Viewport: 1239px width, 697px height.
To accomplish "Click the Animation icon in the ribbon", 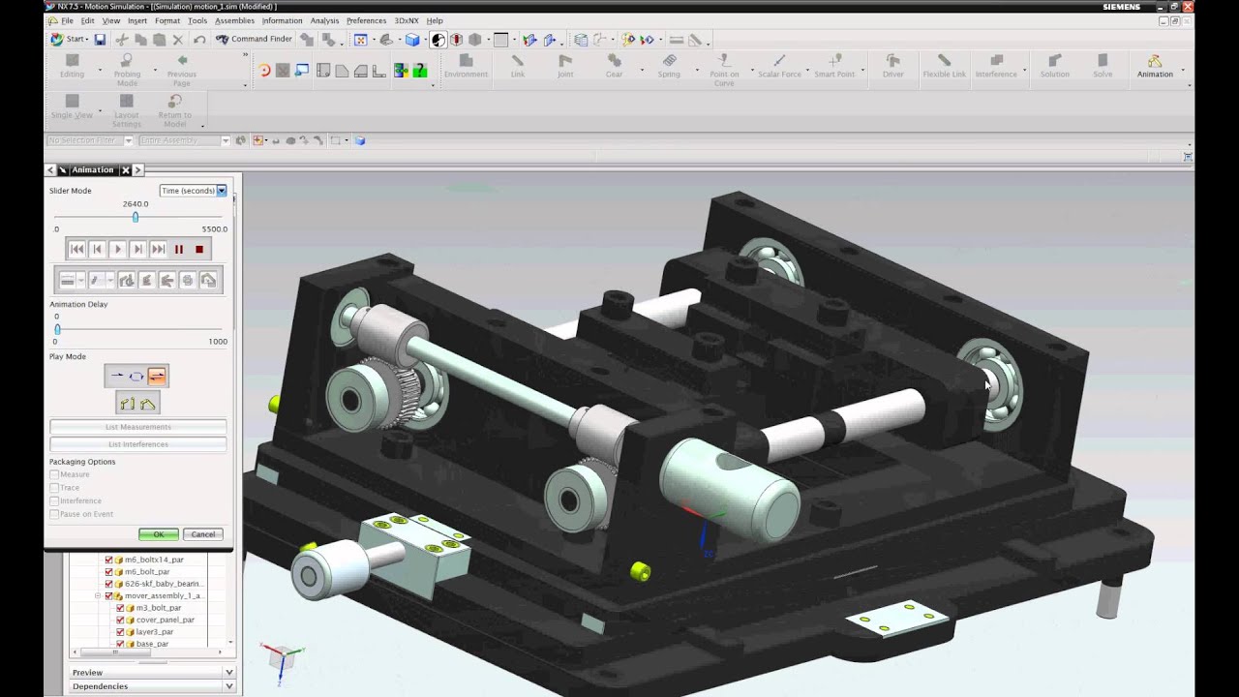I will [x=1155, y=66].
